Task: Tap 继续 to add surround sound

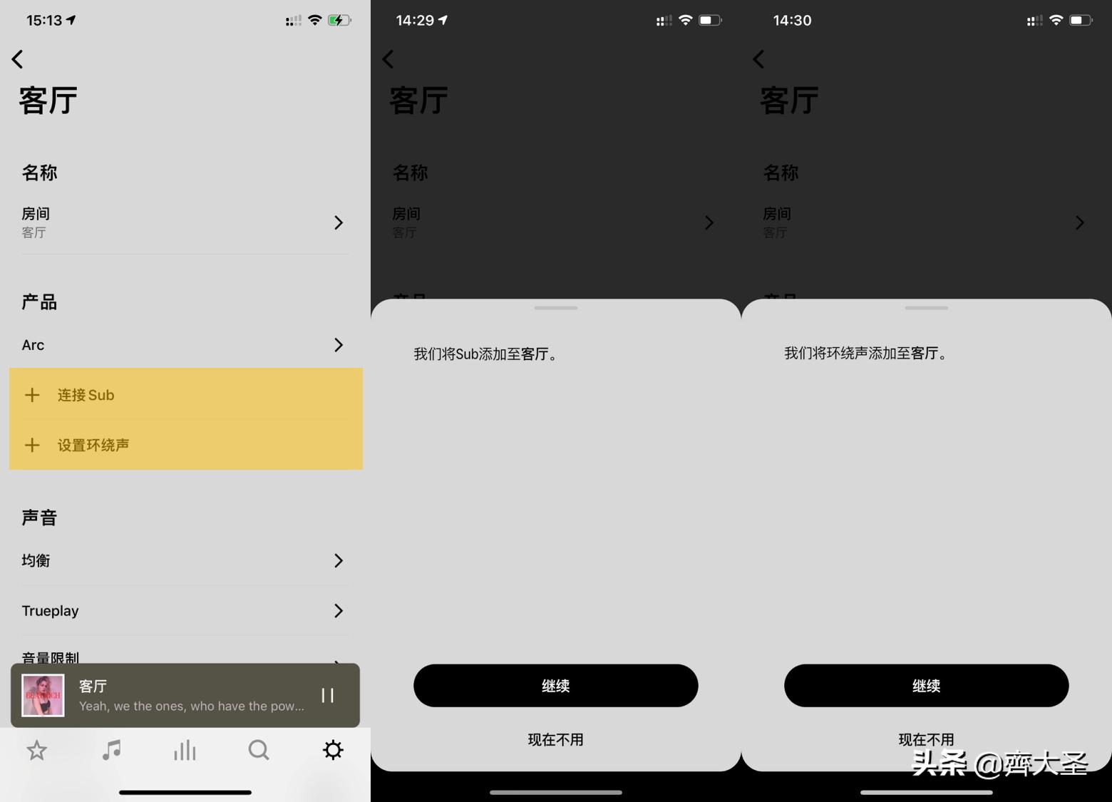Action: (926, 686)
